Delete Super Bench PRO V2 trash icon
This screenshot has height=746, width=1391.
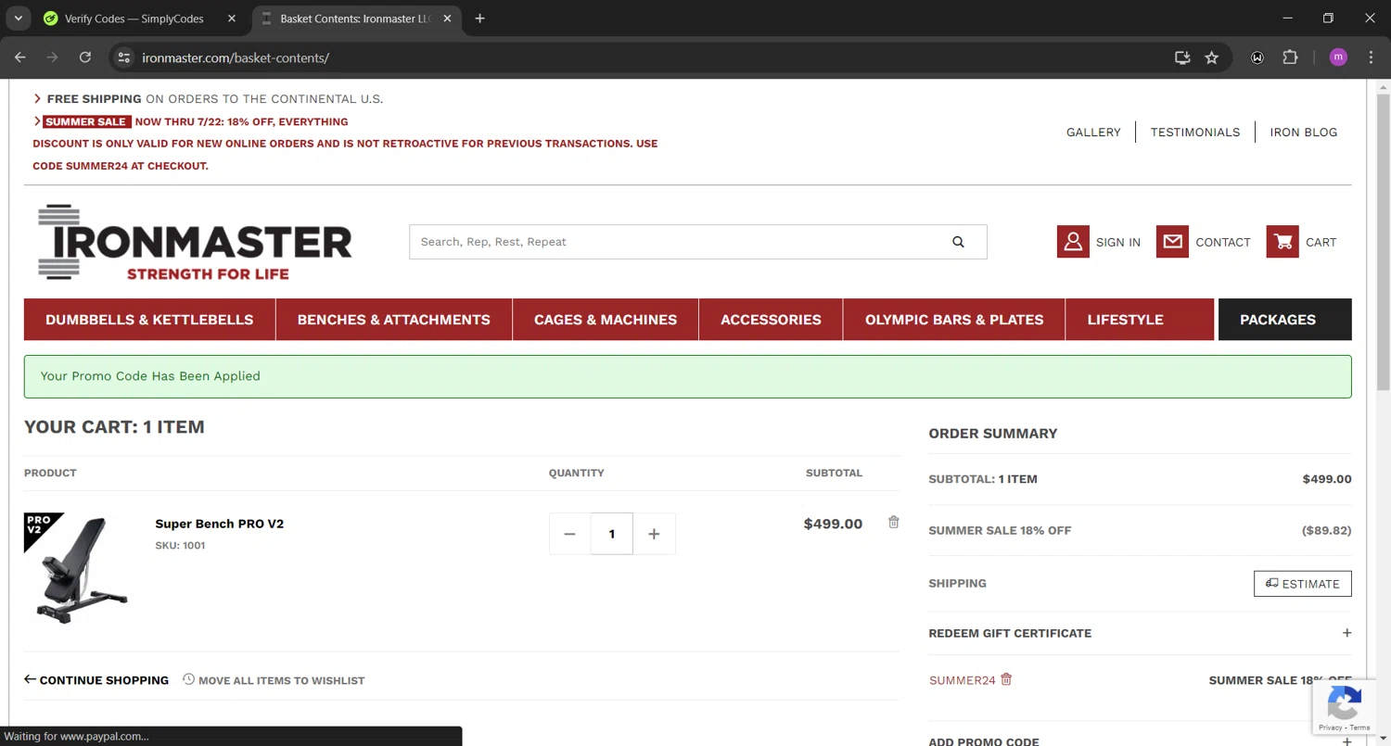point(894,523)
